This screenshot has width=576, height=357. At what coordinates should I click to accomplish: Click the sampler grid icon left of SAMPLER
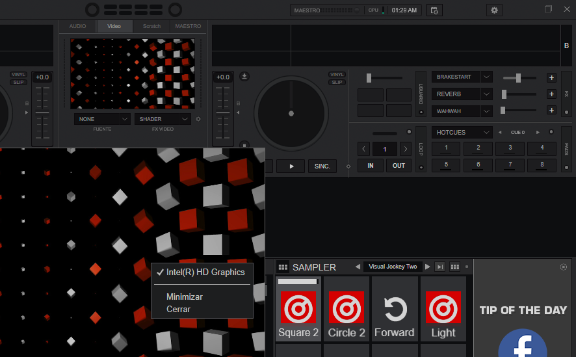283,267
